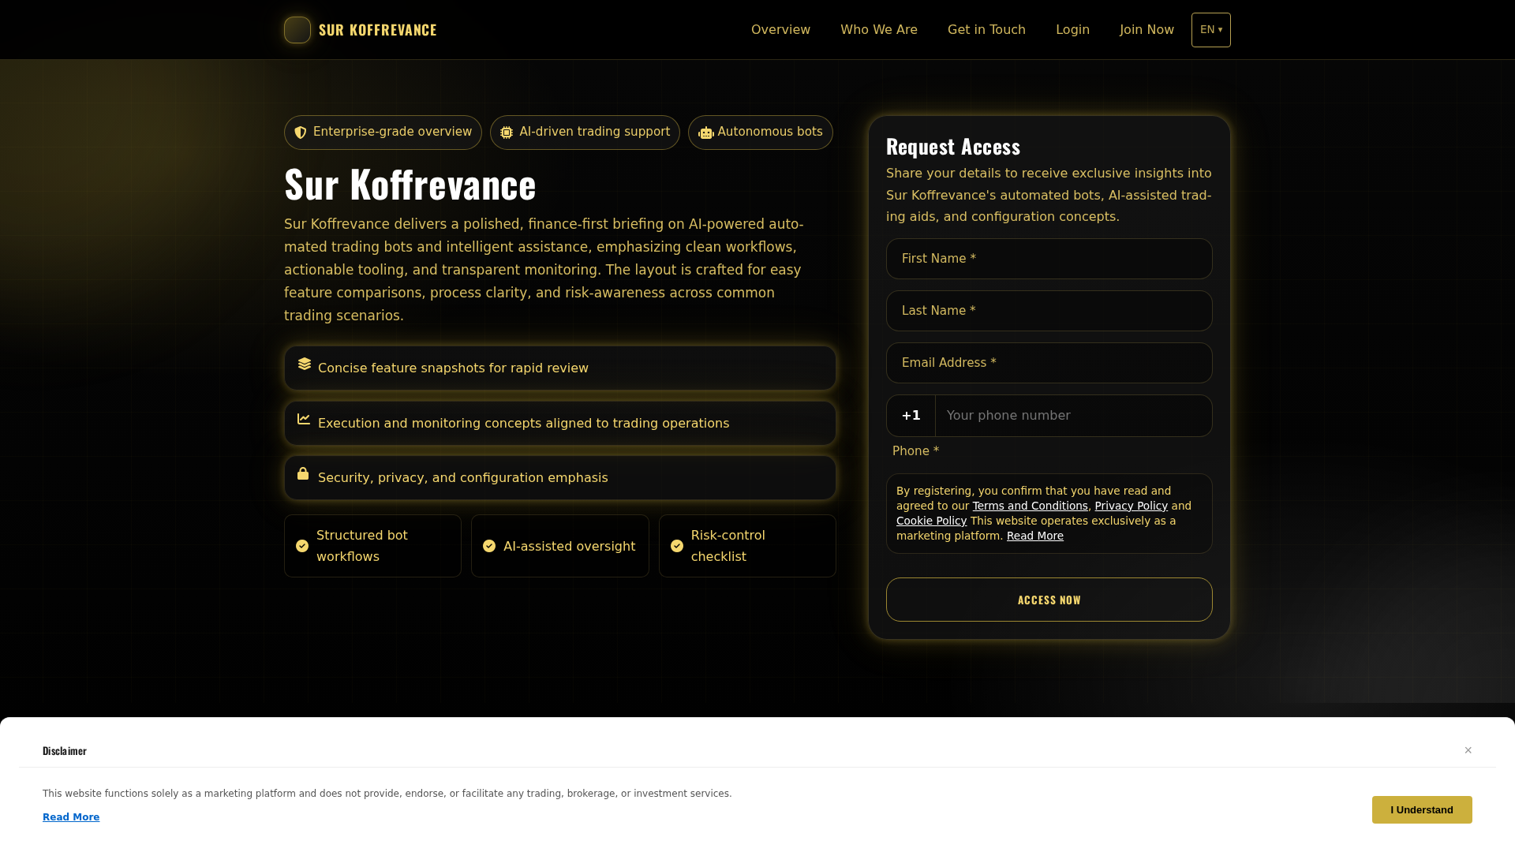Focus the First Name field
The height and width of the screenshot is (852, 1515).
1049,259
